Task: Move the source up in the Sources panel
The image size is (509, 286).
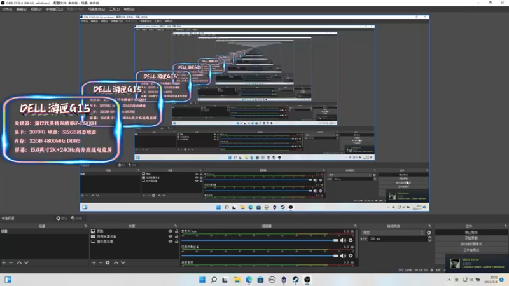Action: point(116,262)
